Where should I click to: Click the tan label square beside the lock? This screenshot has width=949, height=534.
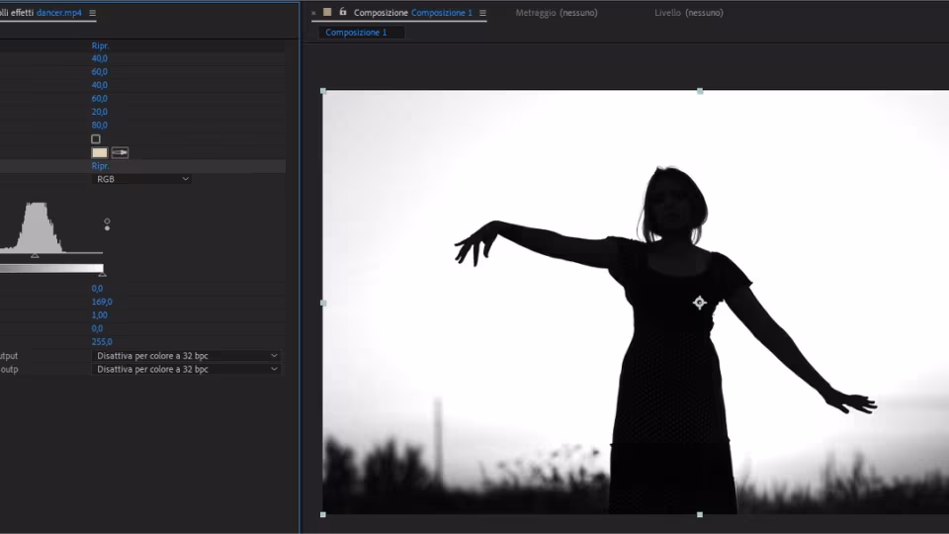[327, 12]
